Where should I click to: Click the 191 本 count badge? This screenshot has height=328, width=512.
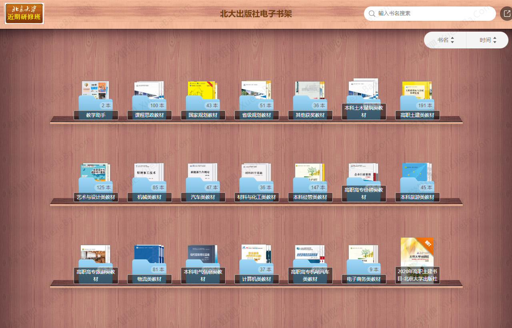(425, 106)
